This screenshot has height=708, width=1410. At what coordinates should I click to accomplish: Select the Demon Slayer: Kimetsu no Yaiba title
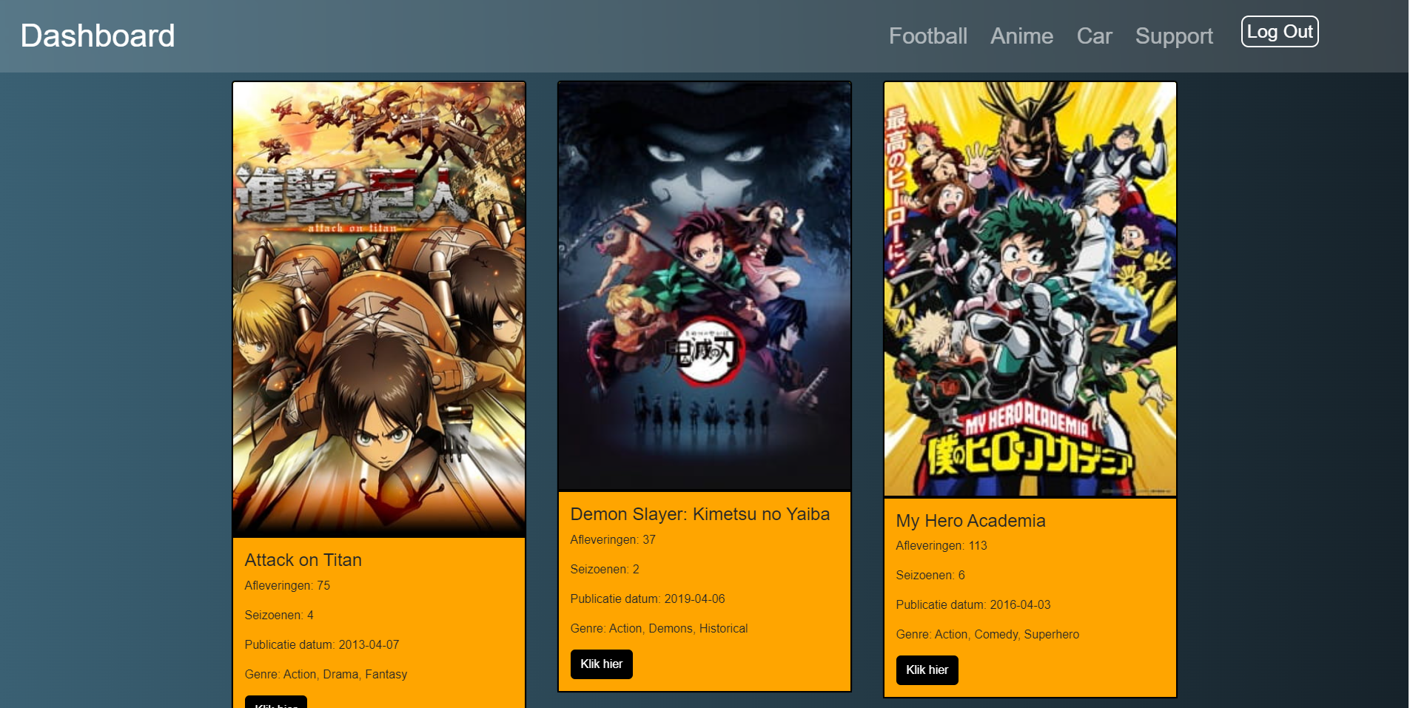coord(700,514)
